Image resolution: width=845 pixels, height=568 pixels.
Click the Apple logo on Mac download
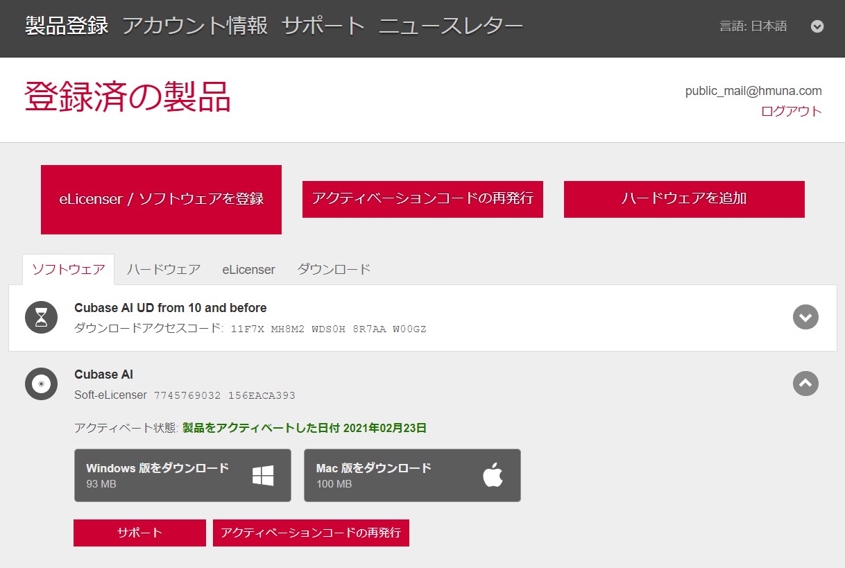point(493,476)
